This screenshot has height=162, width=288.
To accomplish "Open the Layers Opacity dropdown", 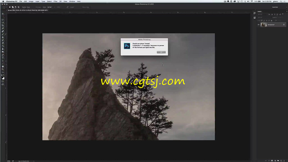I will (277, 17).
